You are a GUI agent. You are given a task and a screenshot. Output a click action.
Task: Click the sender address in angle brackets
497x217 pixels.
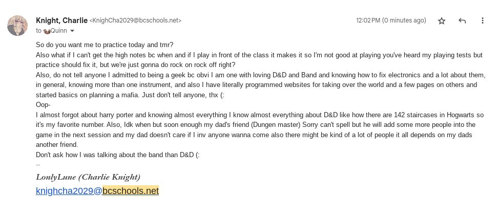(x=135, y=21)
